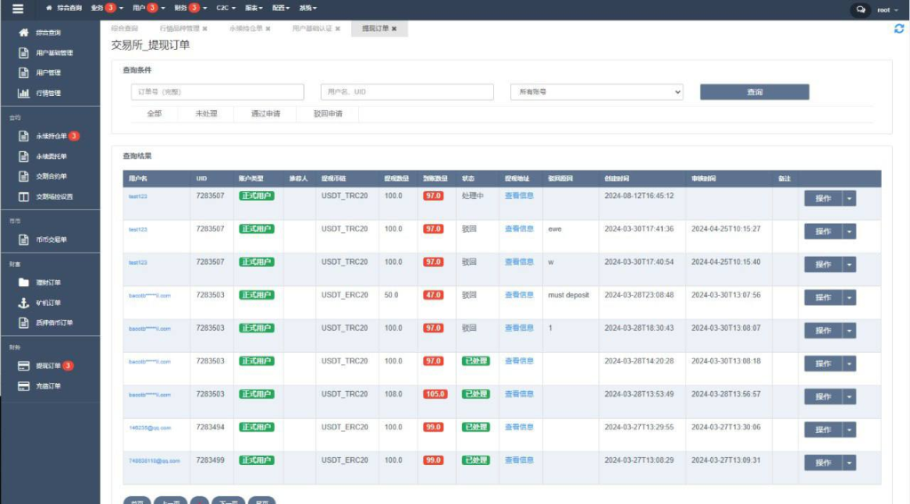Open username link for UID 7283494

(x=149, y=428)
